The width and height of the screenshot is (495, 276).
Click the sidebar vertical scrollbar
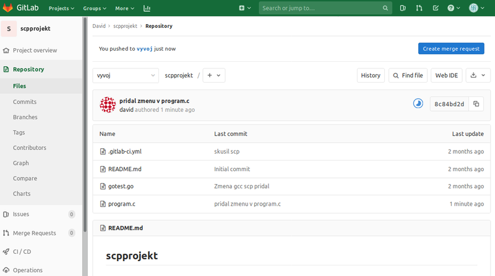[85, 125]
